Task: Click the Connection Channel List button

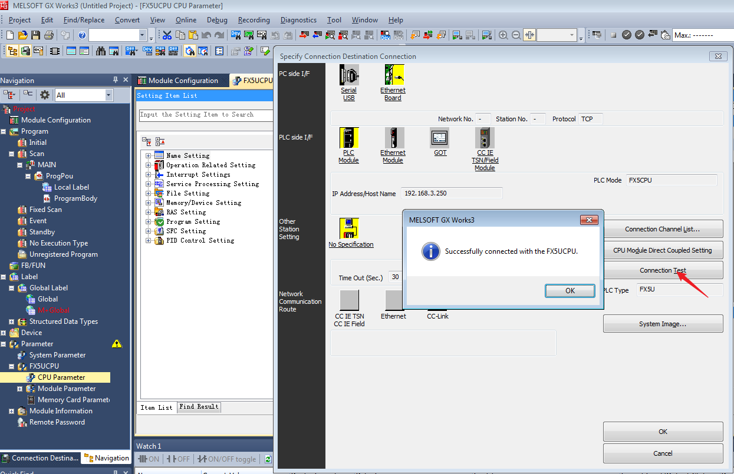Action: pyautogui.click(x=662, y=229)
